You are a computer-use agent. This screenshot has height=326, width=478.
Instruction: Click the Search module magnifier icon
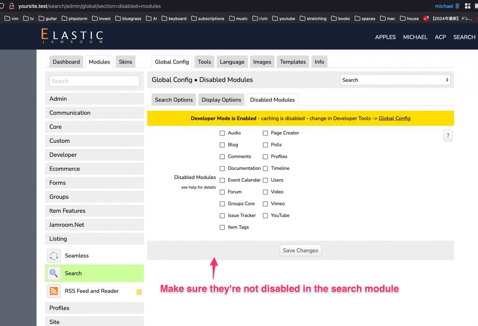pyautogui.click(x=54, y=273)
